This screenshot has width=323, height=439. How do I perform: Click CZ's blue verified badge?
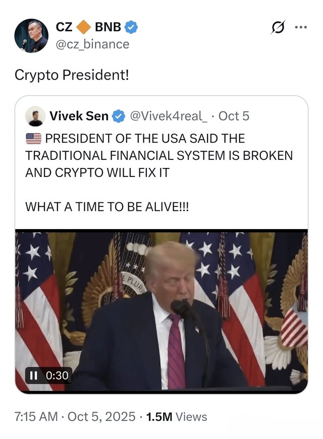(131, 27)
